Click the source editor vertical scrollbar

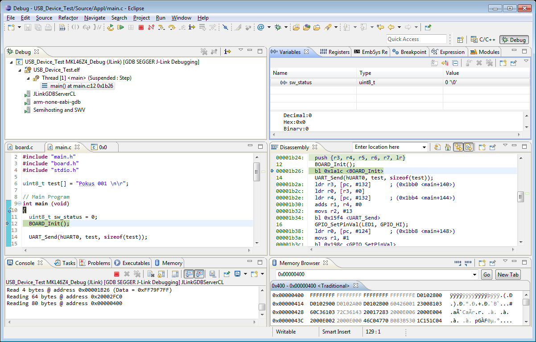(x=256, y=171)
